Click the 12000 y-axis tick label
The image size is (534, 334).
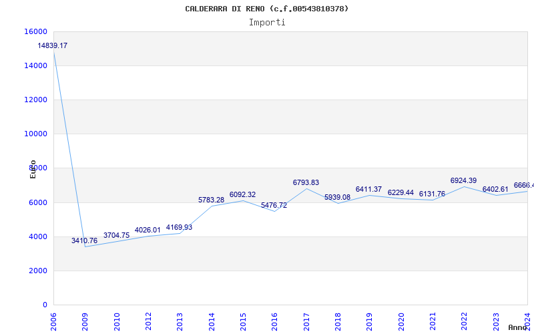click(36, 100)
